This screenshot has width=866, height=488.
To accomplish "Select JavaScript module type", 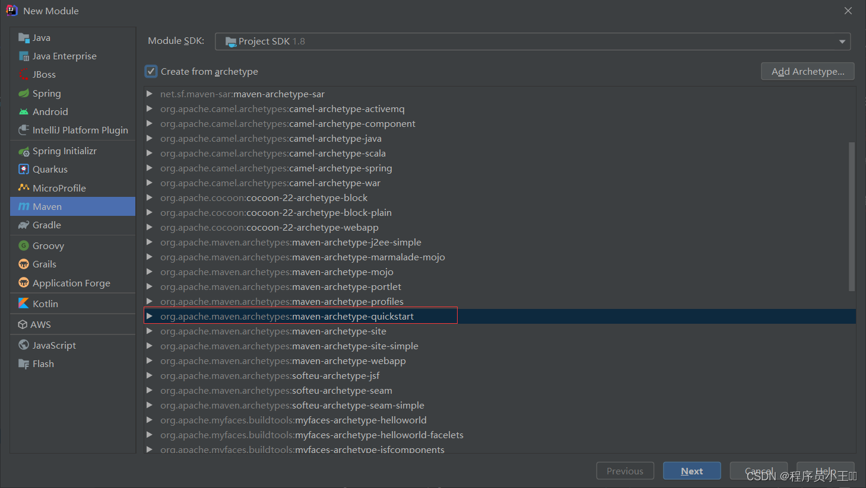I will pos(73,345).
